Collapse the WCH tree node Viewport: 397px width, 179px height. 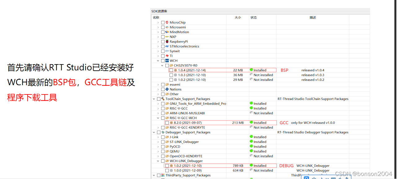158,61
